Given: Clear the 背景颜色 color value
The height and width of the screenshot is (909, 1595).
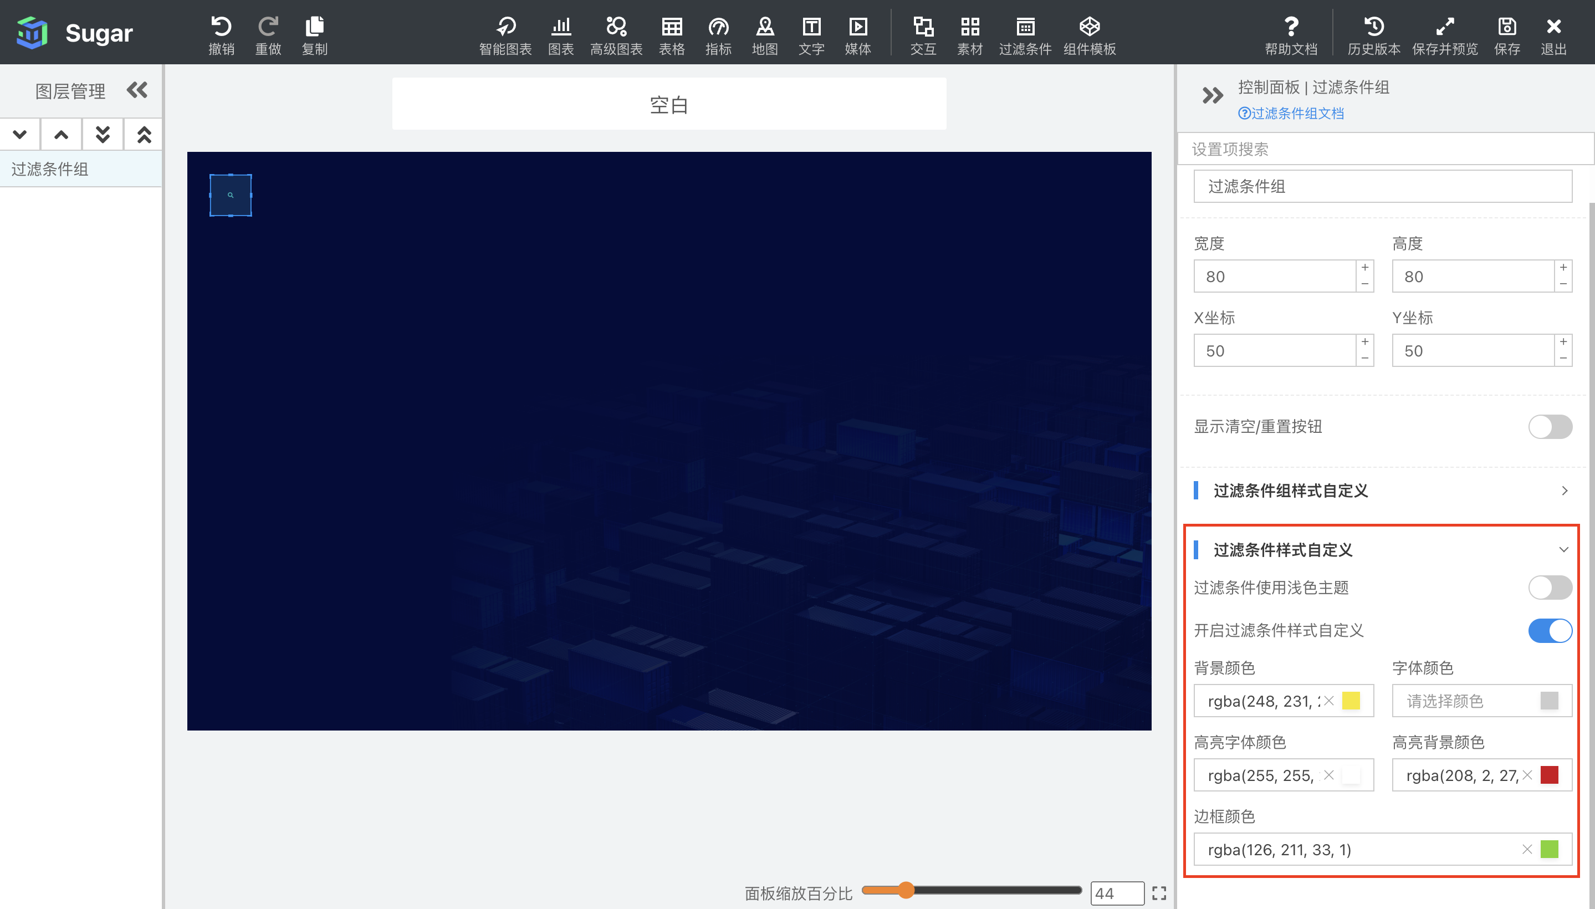Looking at the screenshot, I should pyautogui.click(x=1328, y=701).
